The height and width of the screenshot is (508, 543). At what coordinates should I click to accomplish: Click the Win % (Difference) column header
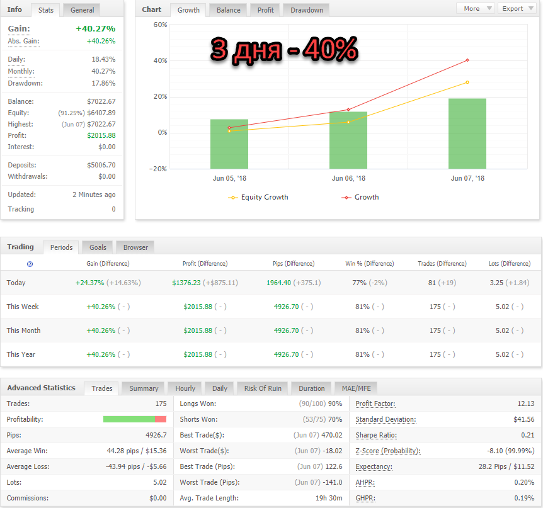click(370, 264)
